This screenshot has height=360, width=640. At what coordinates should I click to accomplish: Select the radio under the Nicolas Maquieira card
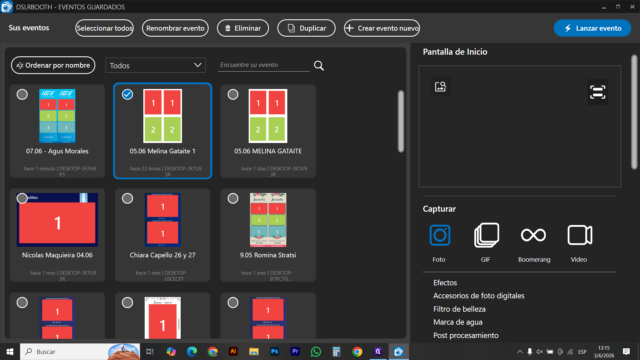(x=22, y=302)
